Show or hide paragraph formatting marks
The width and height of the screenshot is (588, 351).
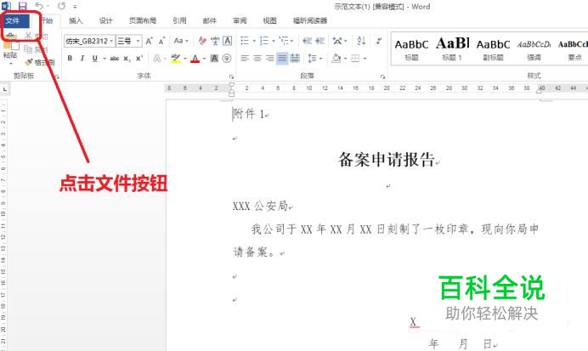[379, 41]
